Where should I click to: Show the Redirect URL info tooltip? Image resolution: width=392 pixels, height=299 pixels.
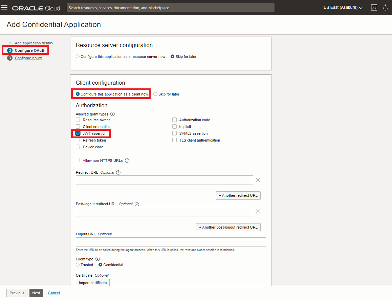click(x=118, y=172)
